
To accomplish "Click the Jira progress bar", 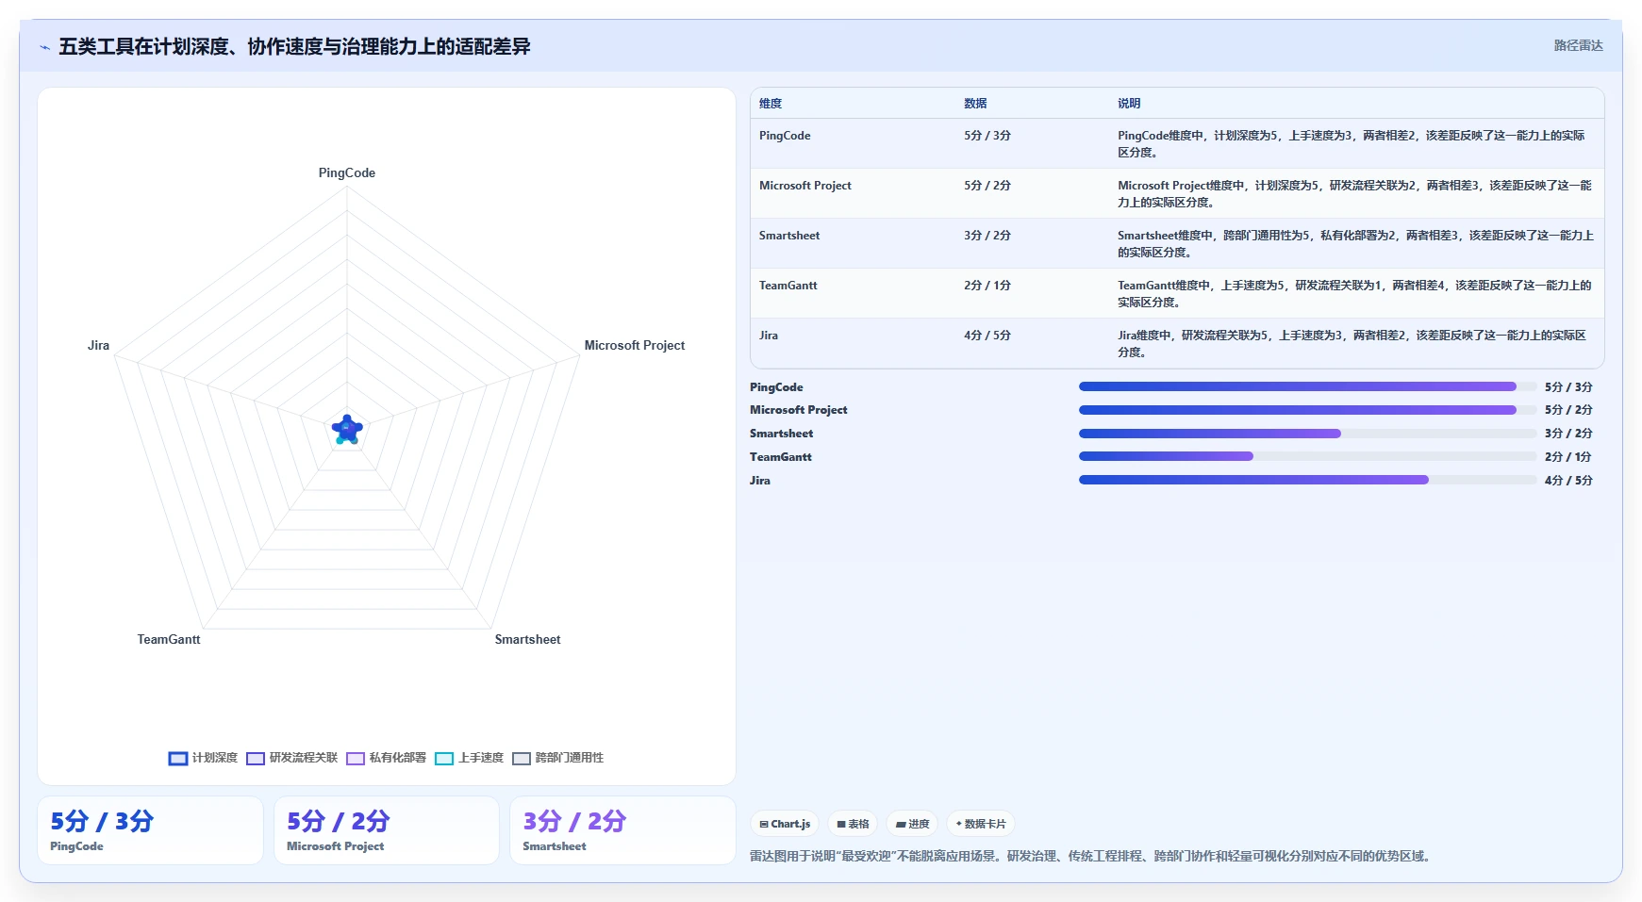I will pos(1307,480).
